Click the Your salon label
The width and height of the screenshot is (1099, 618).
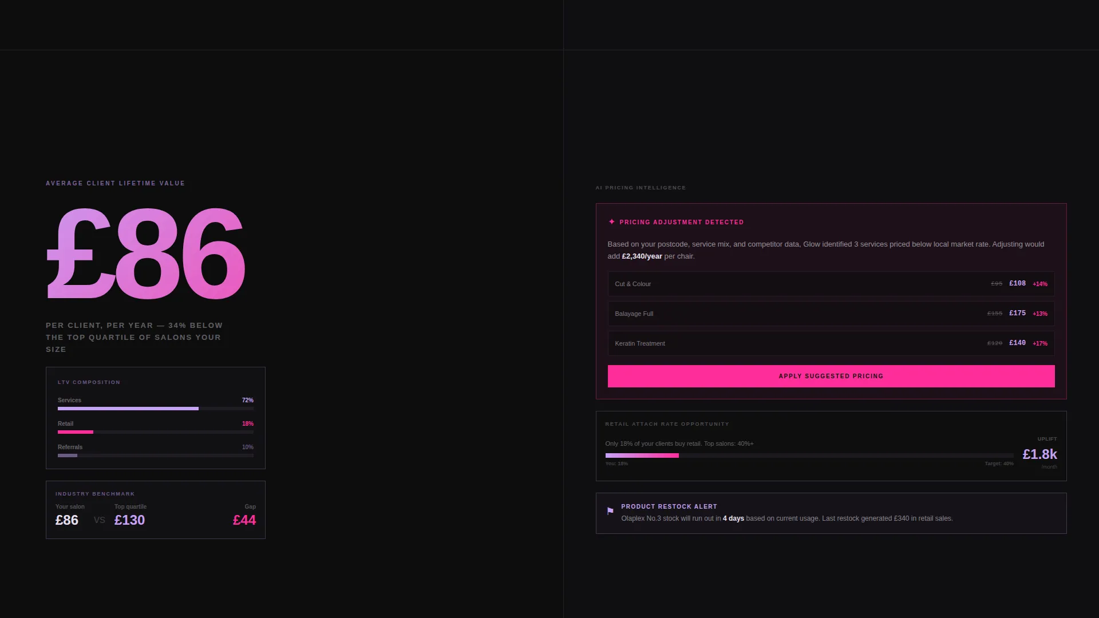pos(70,506)
